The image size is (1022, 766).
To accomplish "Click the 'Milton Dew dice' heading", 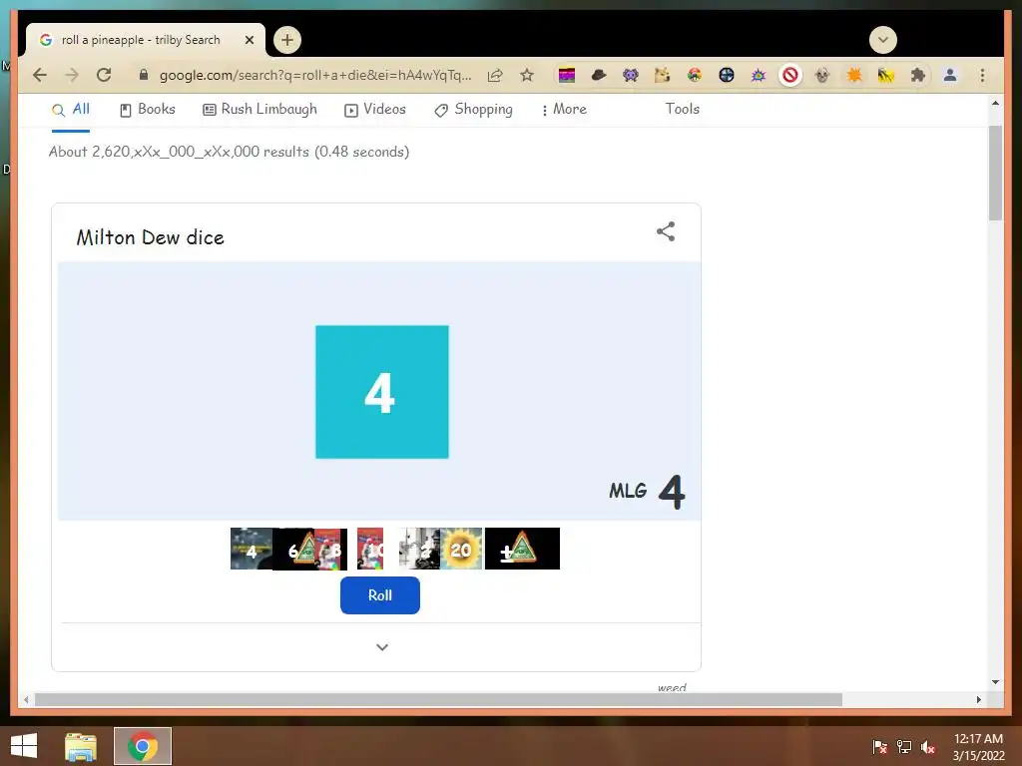I will click(150, 237).
